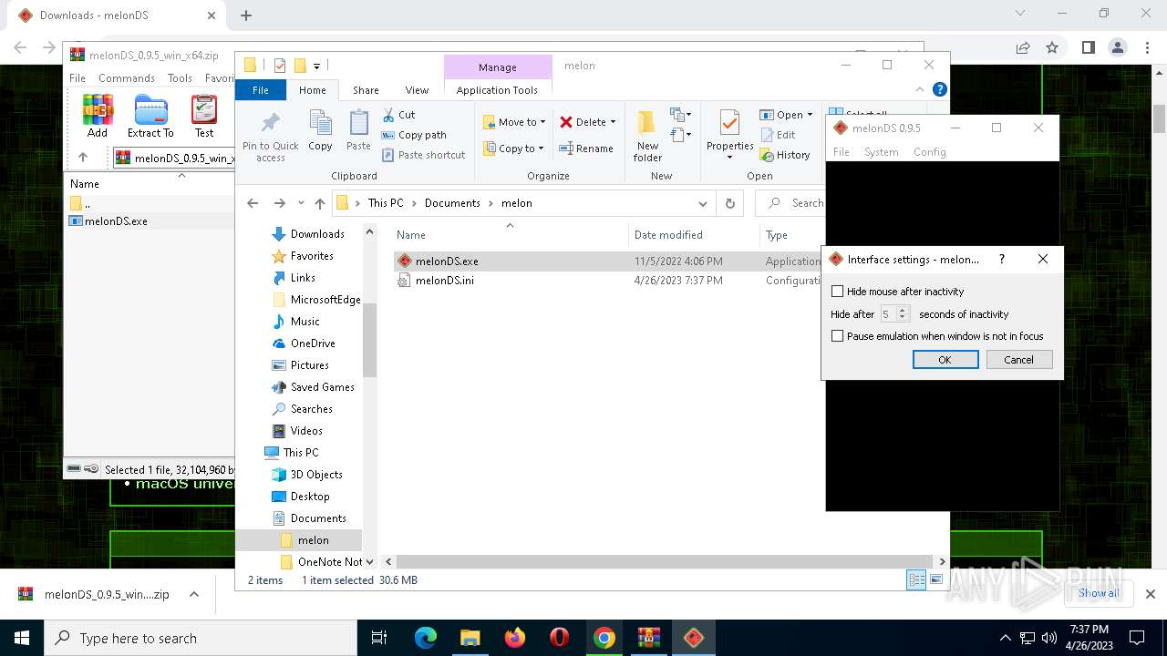Image resolution: width=1167 pixels, height=656 pixels.
Task: Open the WinRAR Commands menu
Action: pyautogui.click(x=127, y=78)
